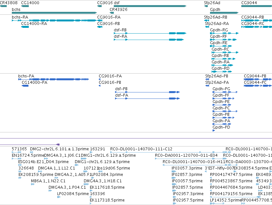
Task: Click protein Gpdh-PD
Action: click(214, 130)
